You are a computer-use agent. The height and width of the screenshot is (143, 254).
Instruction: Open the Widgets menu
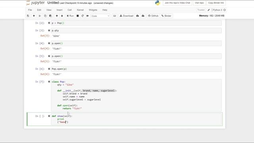[93, 10]
